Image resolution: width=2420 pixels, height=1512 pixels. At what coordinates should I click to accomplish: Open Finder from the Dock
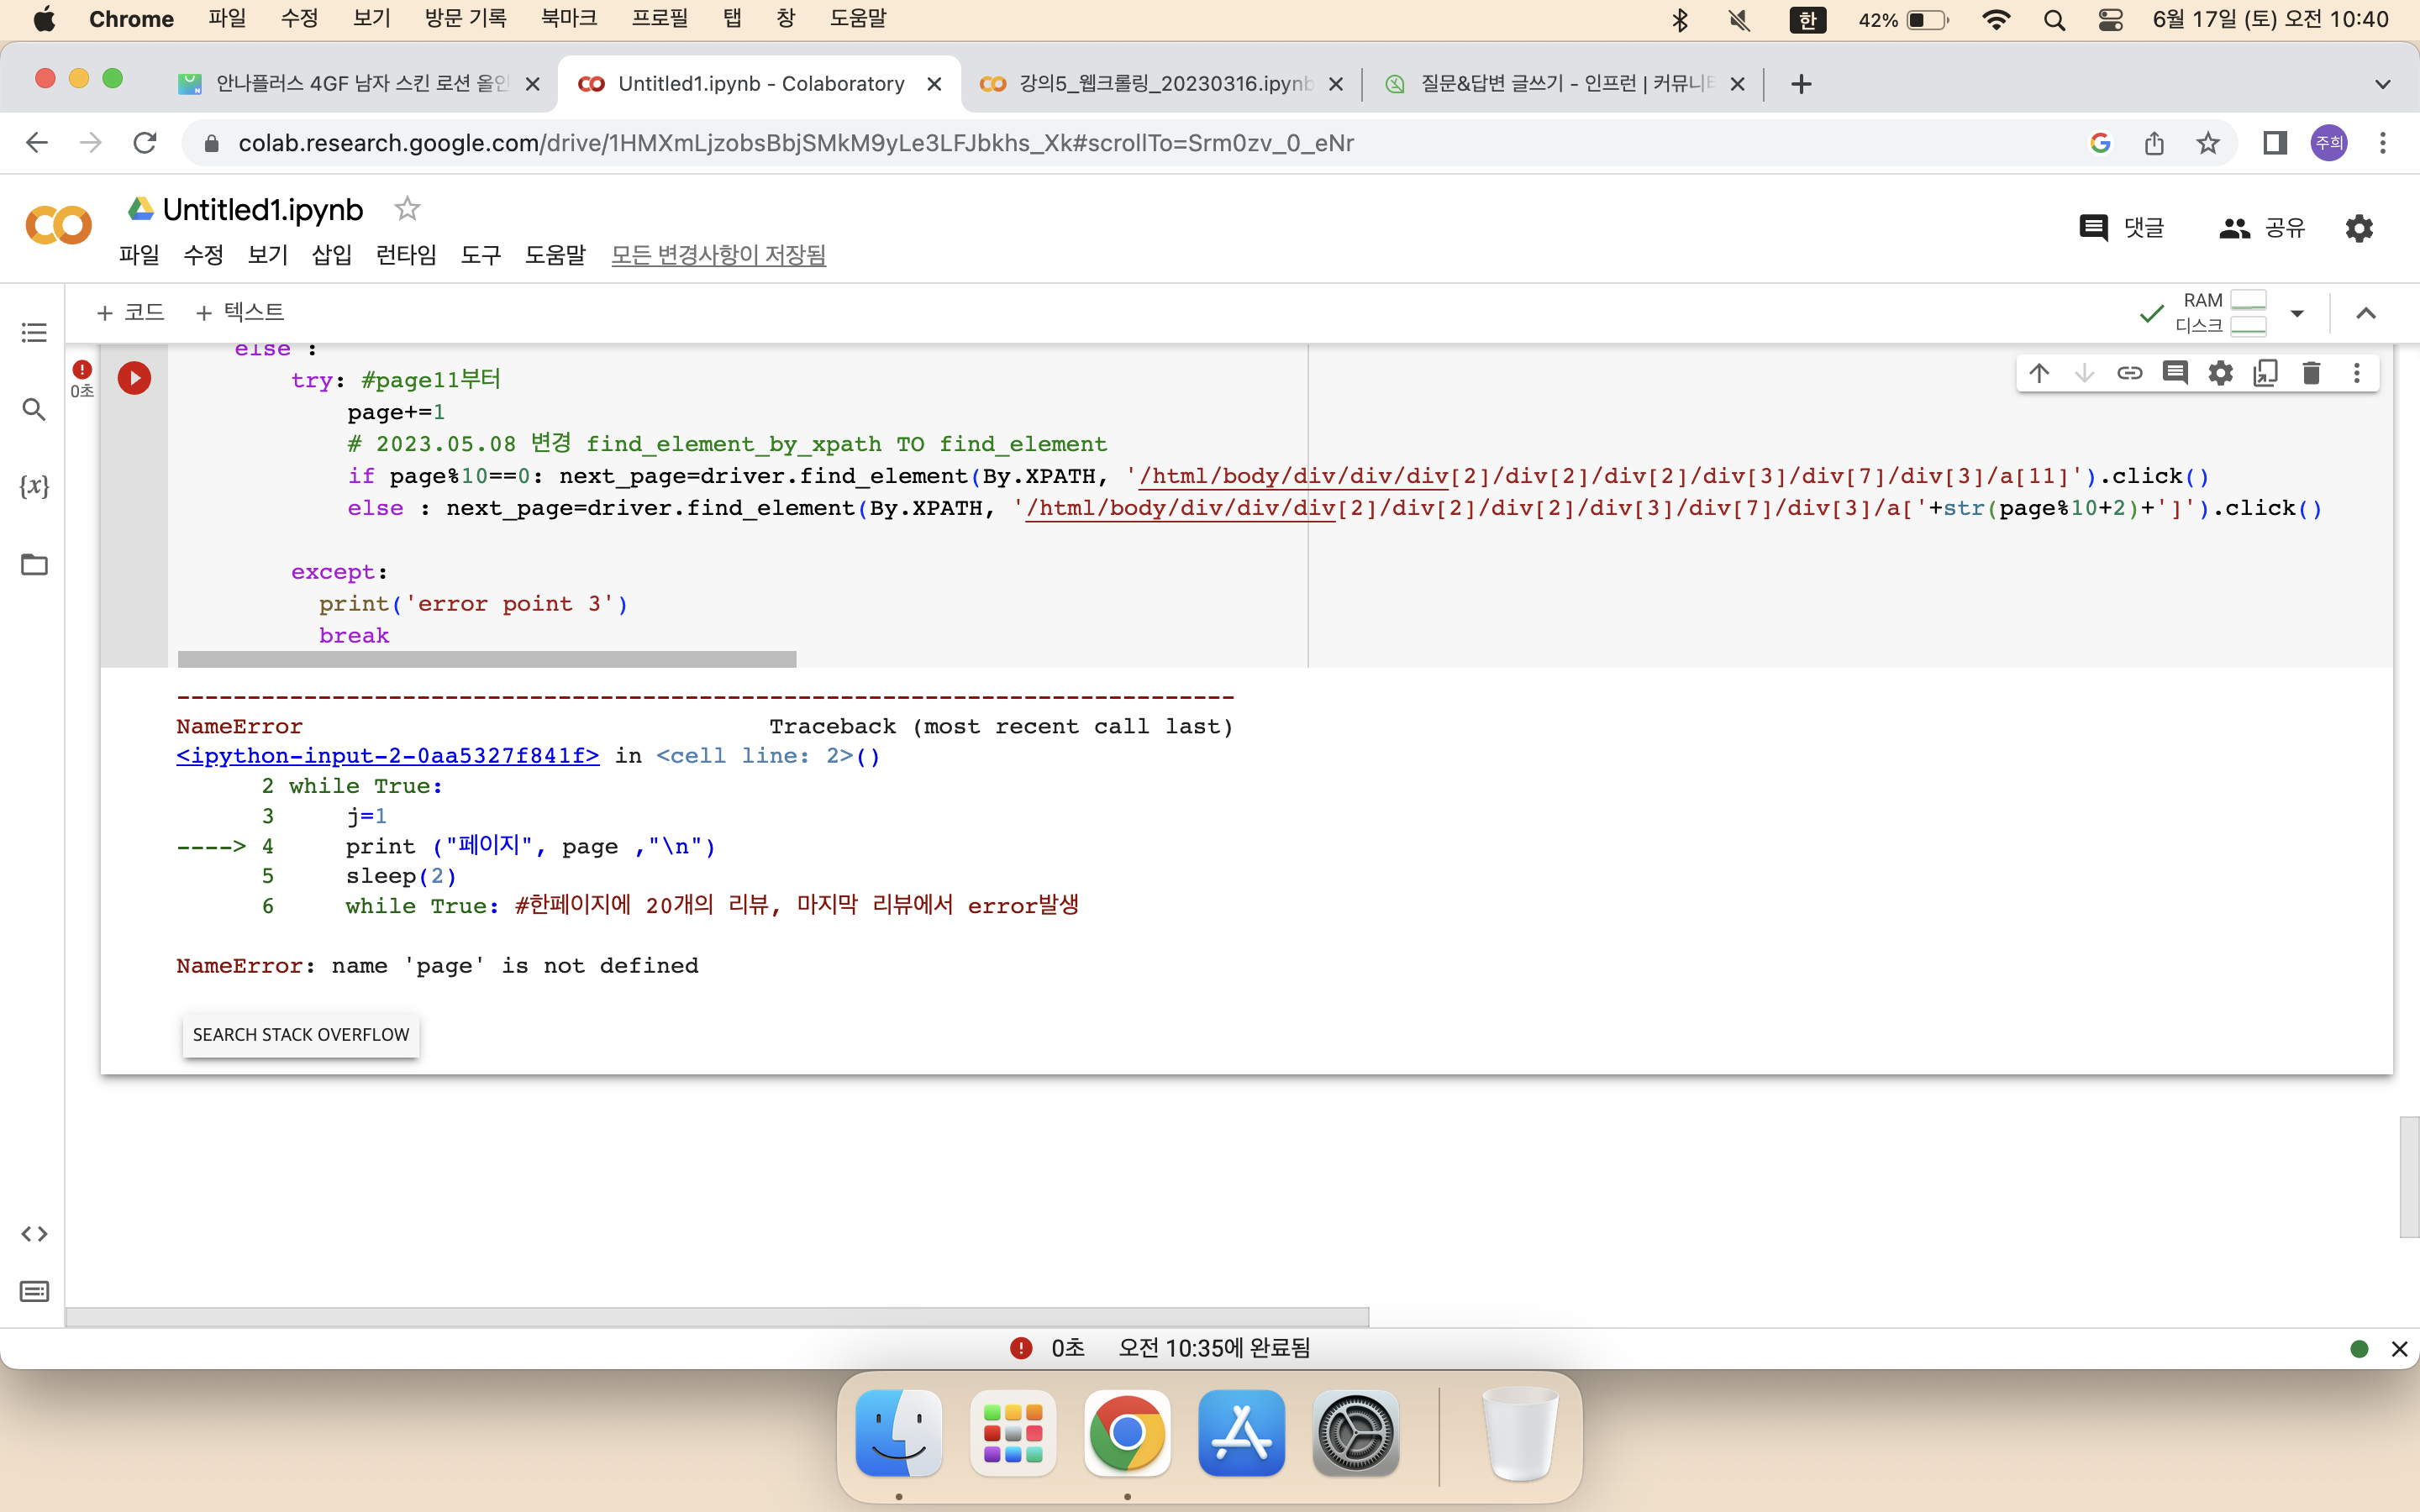(898, 1433)
